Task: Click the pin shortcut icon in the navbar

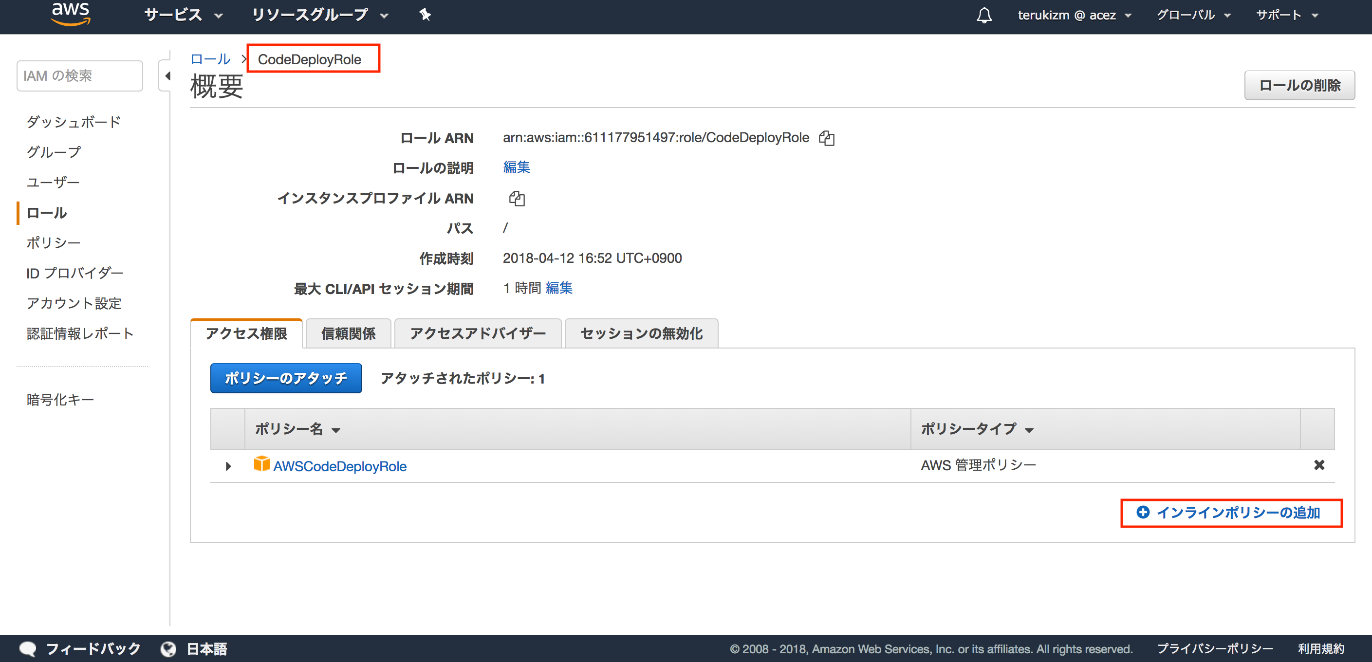Action: click(425, 15)
